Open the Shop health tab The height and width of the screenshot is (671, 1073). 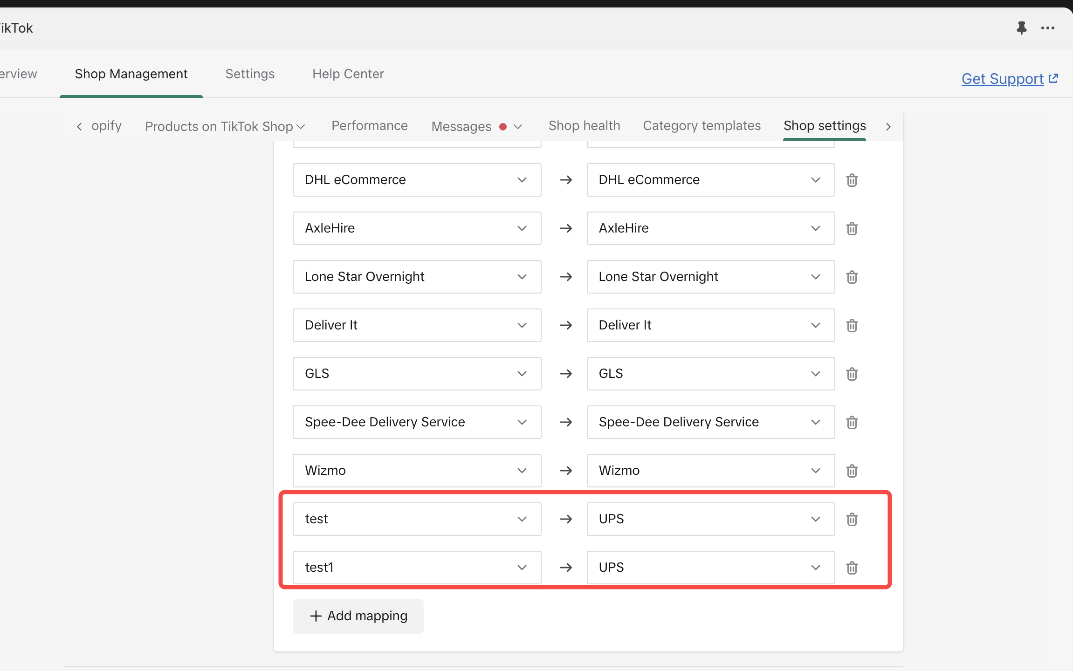(584, 126)
